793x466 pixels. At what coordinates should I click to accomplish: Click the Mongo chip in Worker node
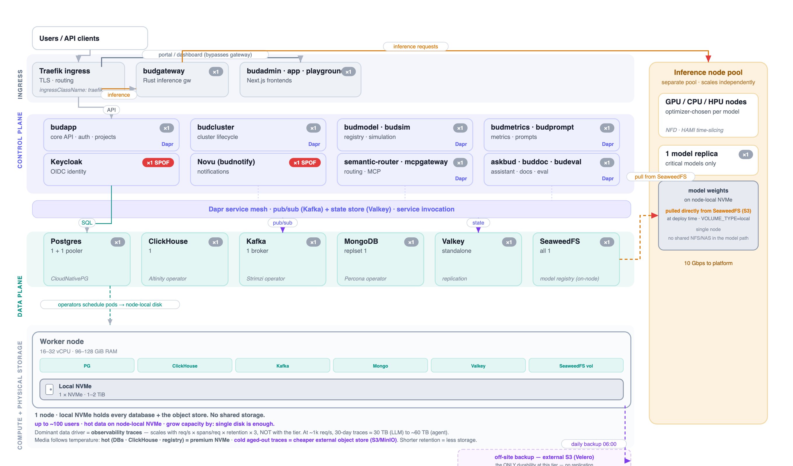coord(380,366)
